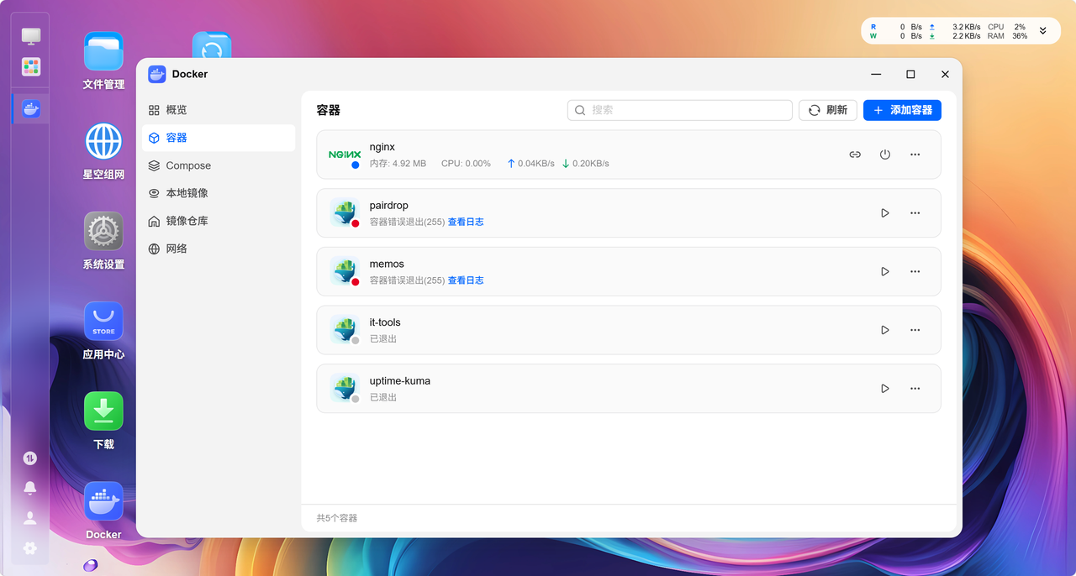Image resolution: width=1076 pixels, height=576 pixels.
Task: Open more options for pairdrop container
Action: (x=915, y=213)
